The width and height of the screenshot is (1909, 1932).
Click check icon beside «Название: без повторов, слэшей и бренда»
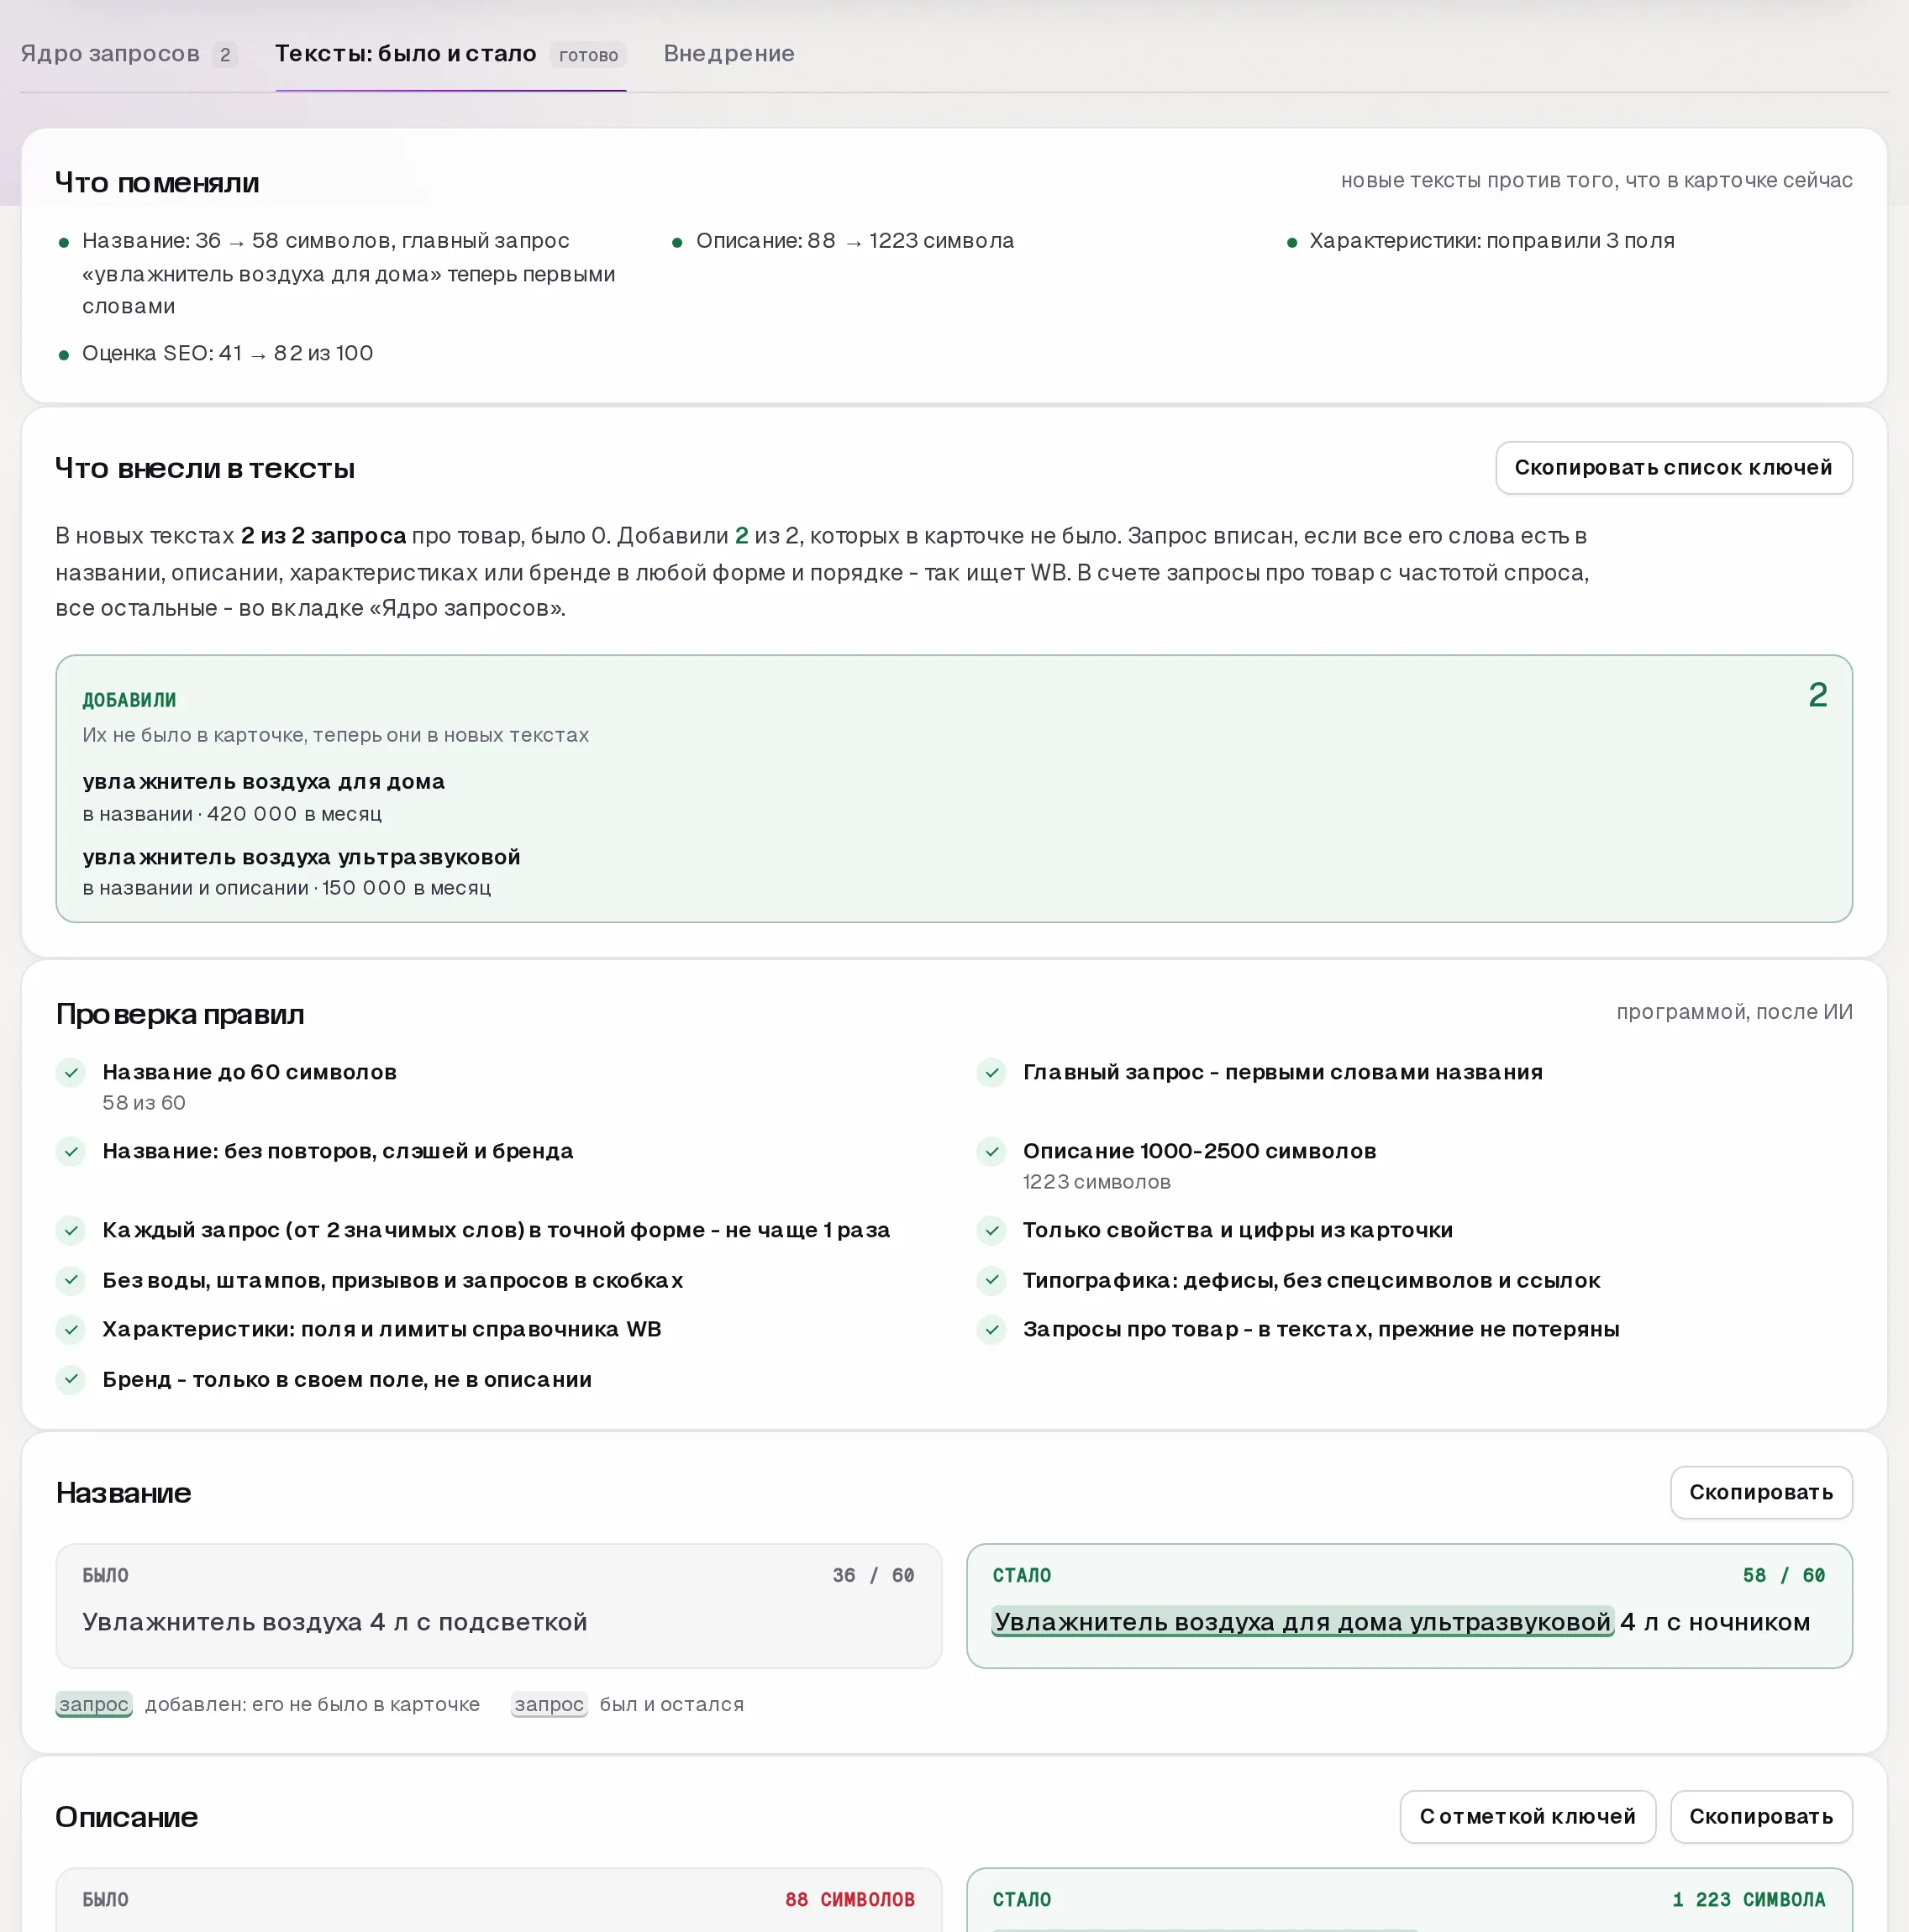(x=71, y=1152)
